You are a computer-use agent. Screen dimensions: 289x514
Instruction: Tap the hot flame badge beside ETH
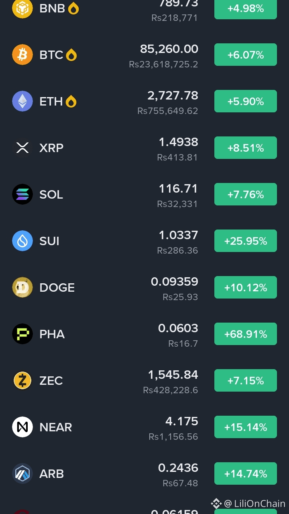[x=71, y=101]
